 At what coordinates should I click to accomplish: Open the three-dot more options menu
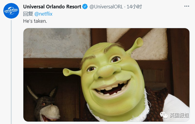point(187,6)
